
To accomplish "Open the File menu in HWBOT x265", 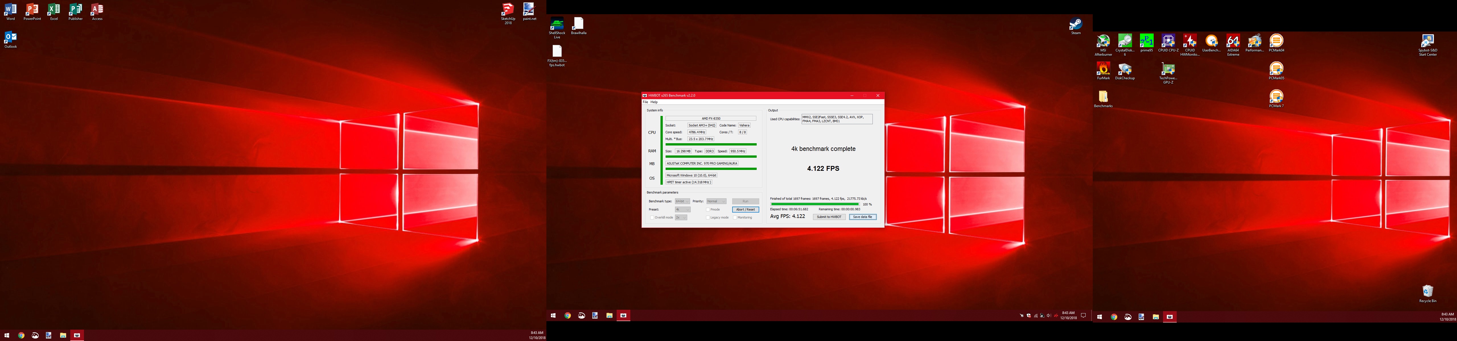I will pyautogui.click(x=645, y=102).
